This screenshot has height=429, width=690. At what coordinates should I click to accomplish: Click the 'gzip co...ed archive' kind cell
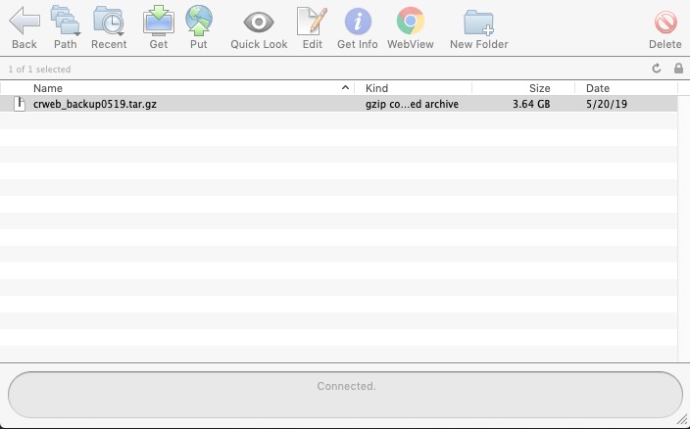click(412, 104)
